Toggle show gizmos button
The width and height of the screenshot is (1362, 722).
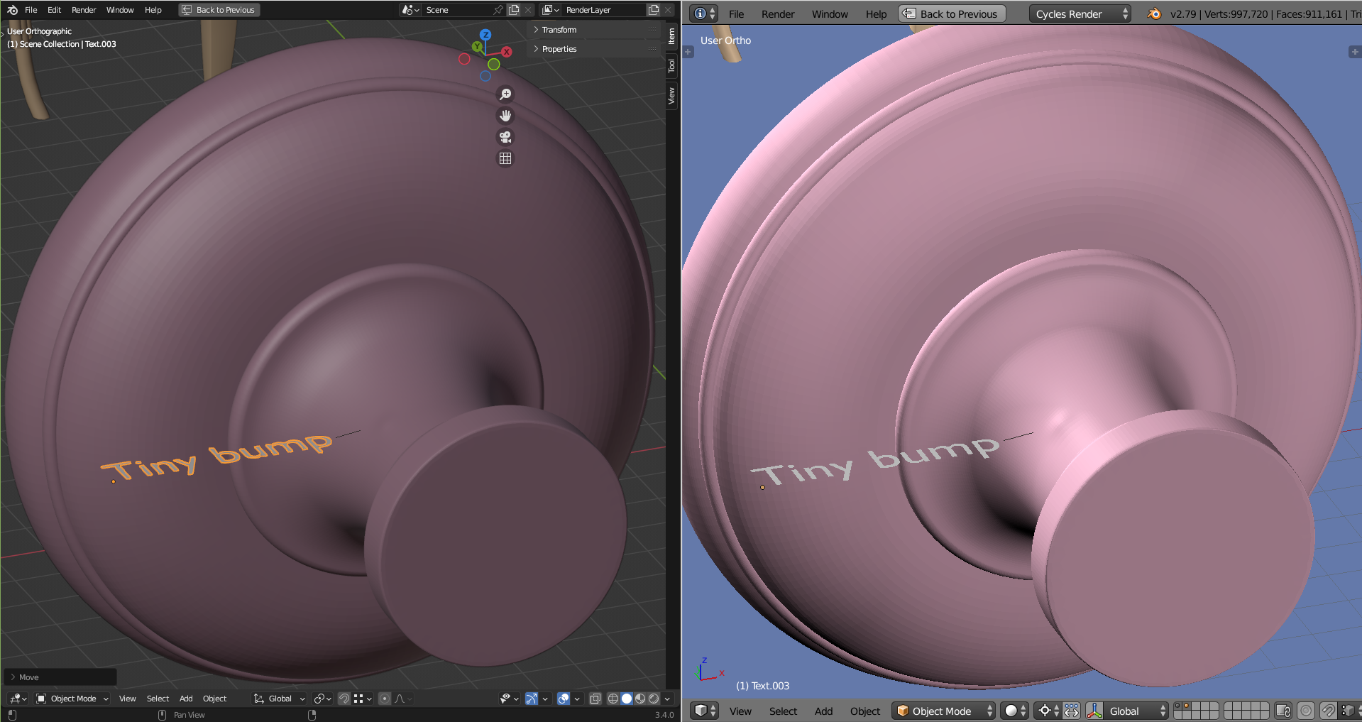click(532, 699)
